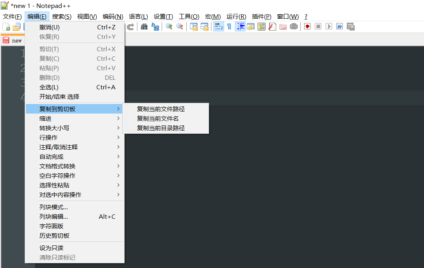Click the Replace toolbar icon
The image size is (424, 268).
155,27
